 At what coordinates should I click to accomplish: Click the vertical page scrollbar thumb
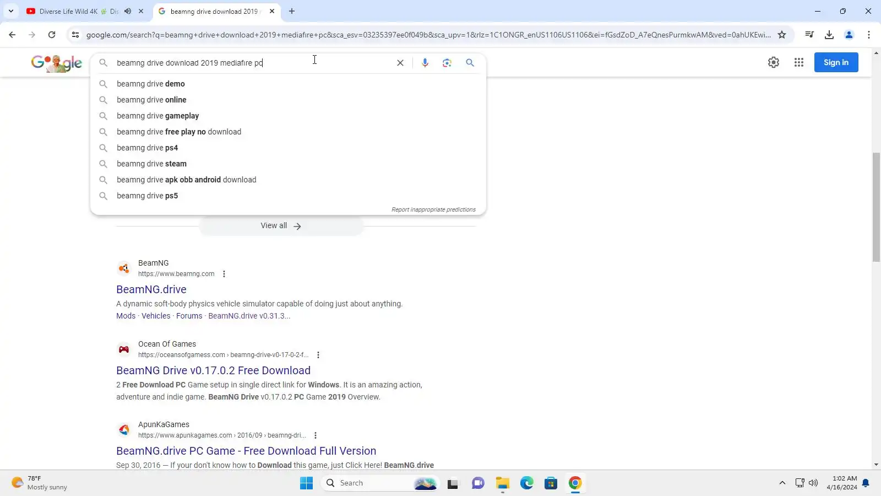click(x=876, y=207)
